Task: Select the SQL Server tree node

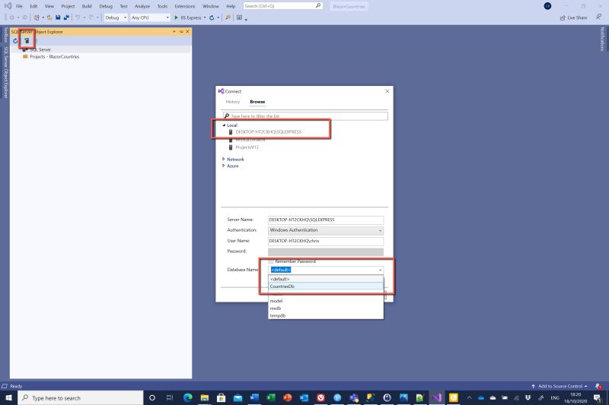Action: (x=40, y=49)
